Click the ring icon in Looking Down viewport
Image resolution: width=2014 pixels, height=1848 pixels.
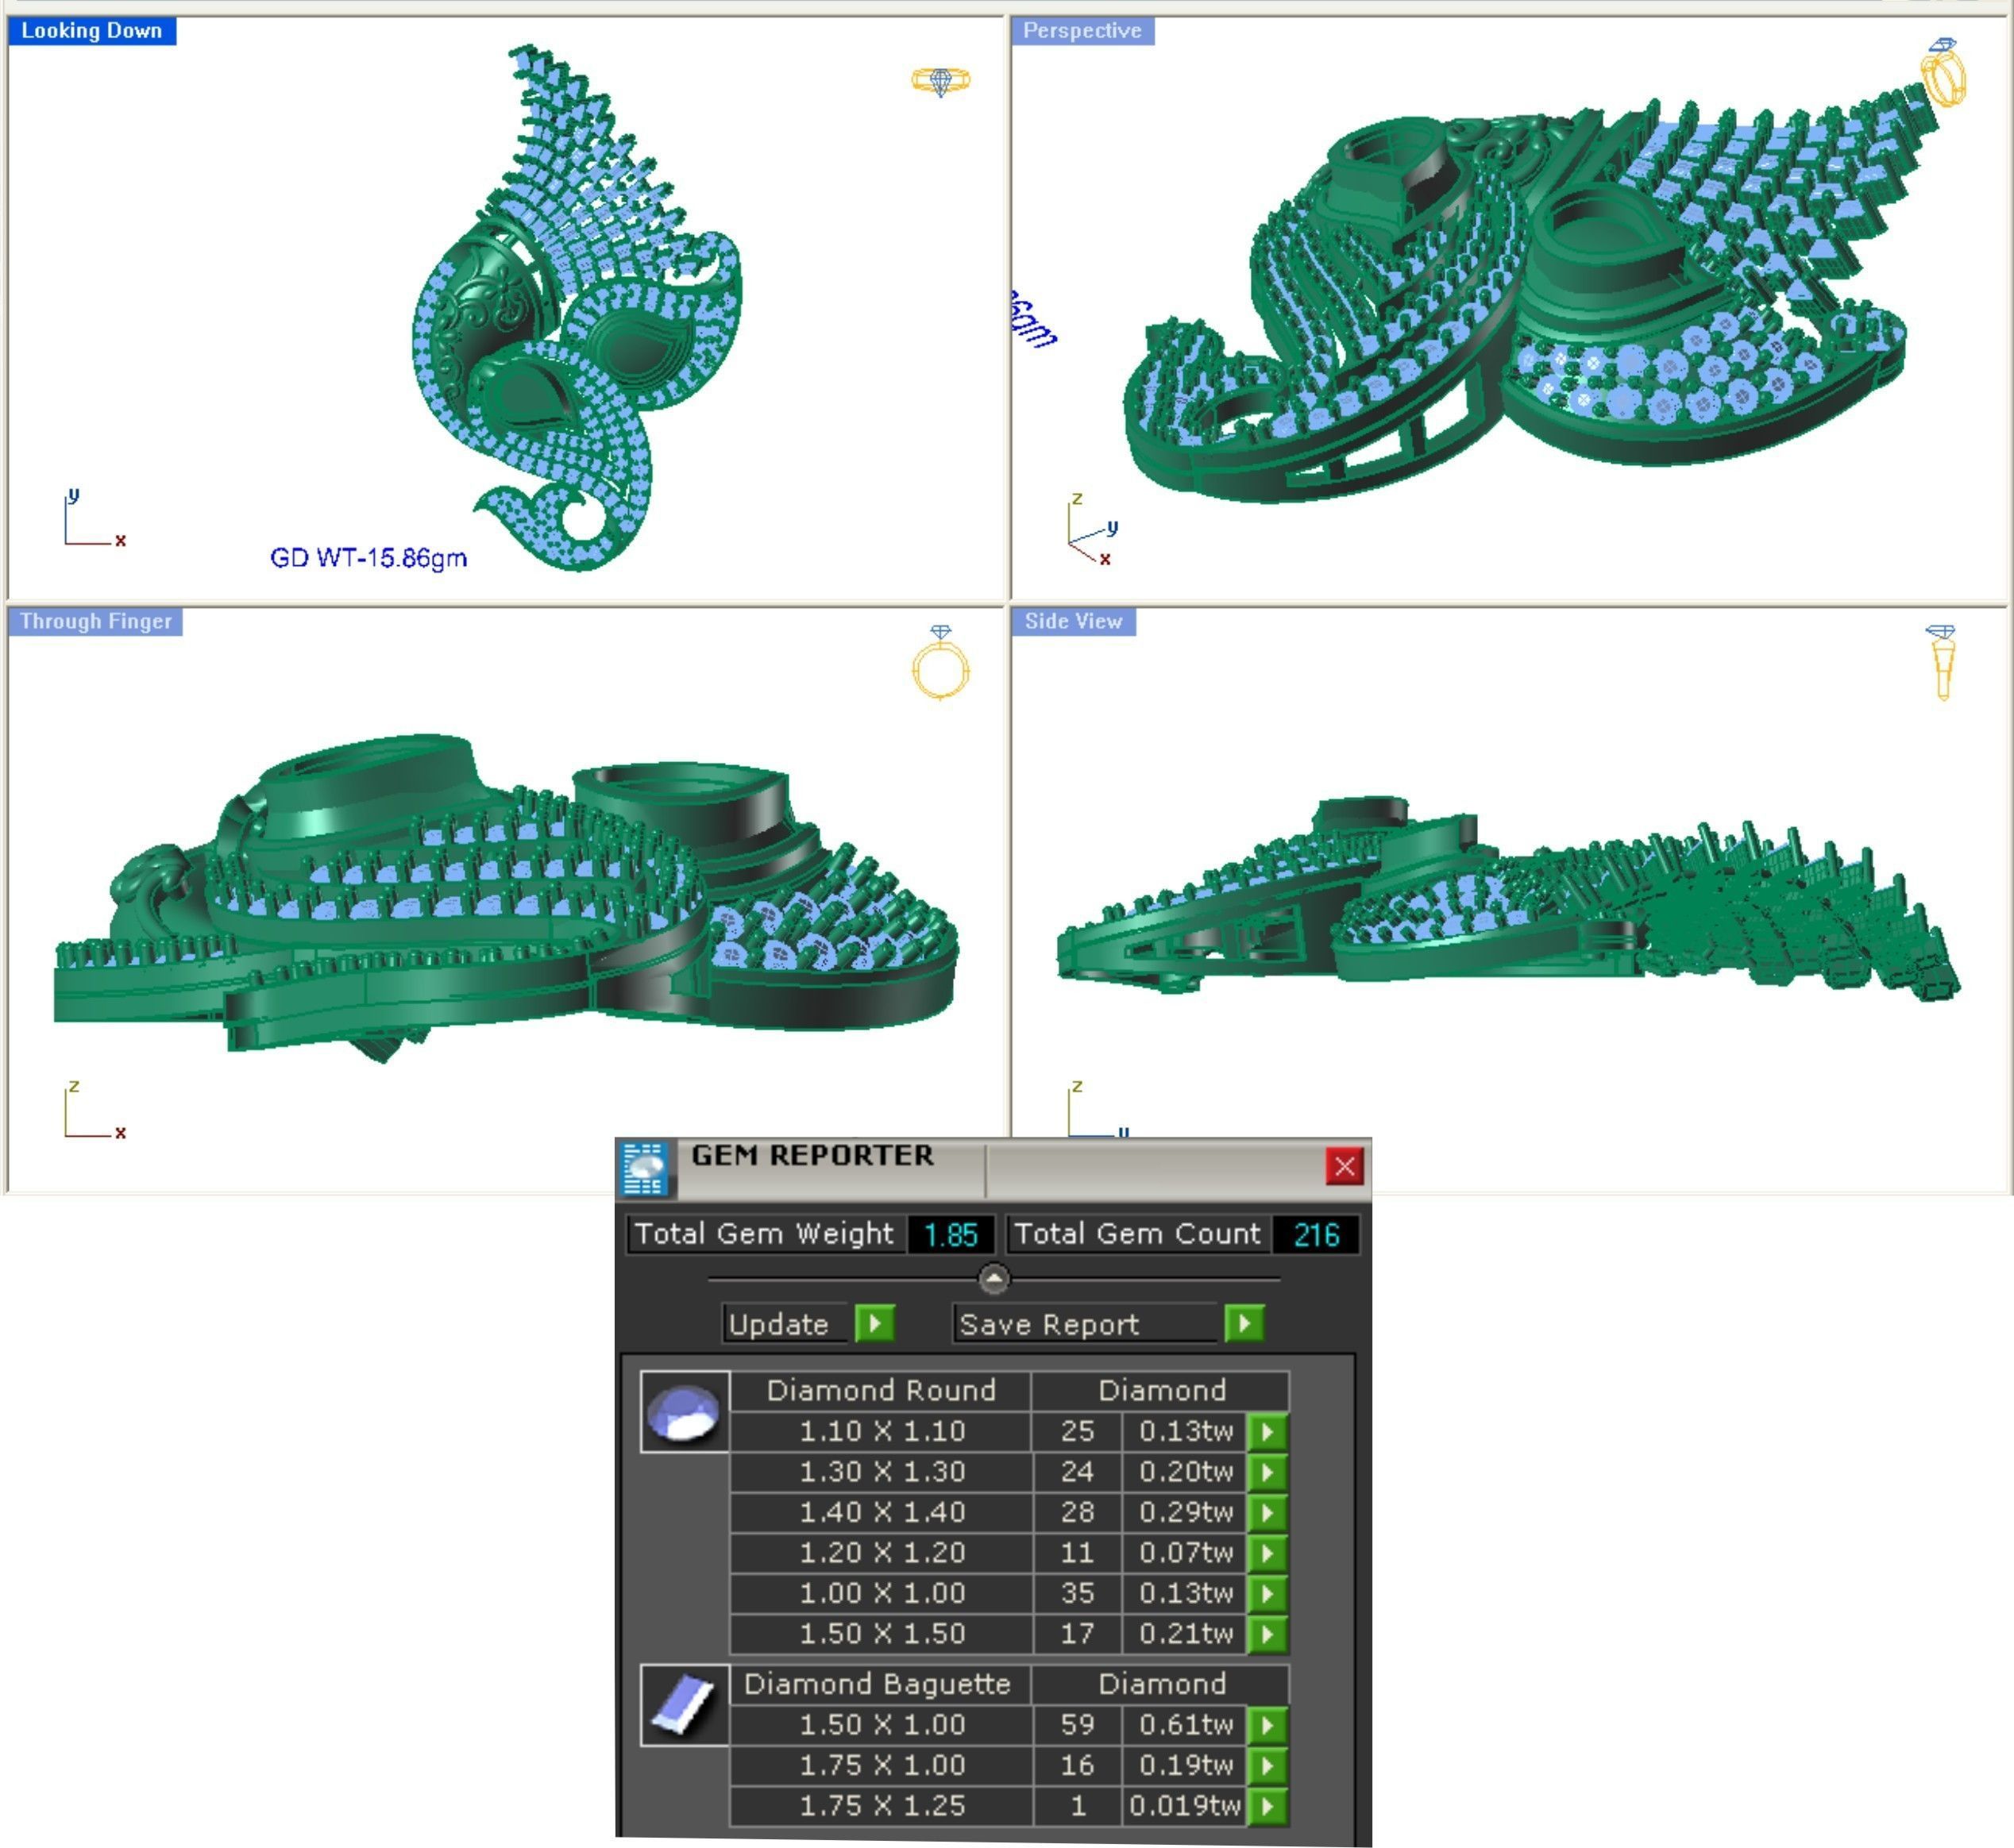(x=939, y=80)
